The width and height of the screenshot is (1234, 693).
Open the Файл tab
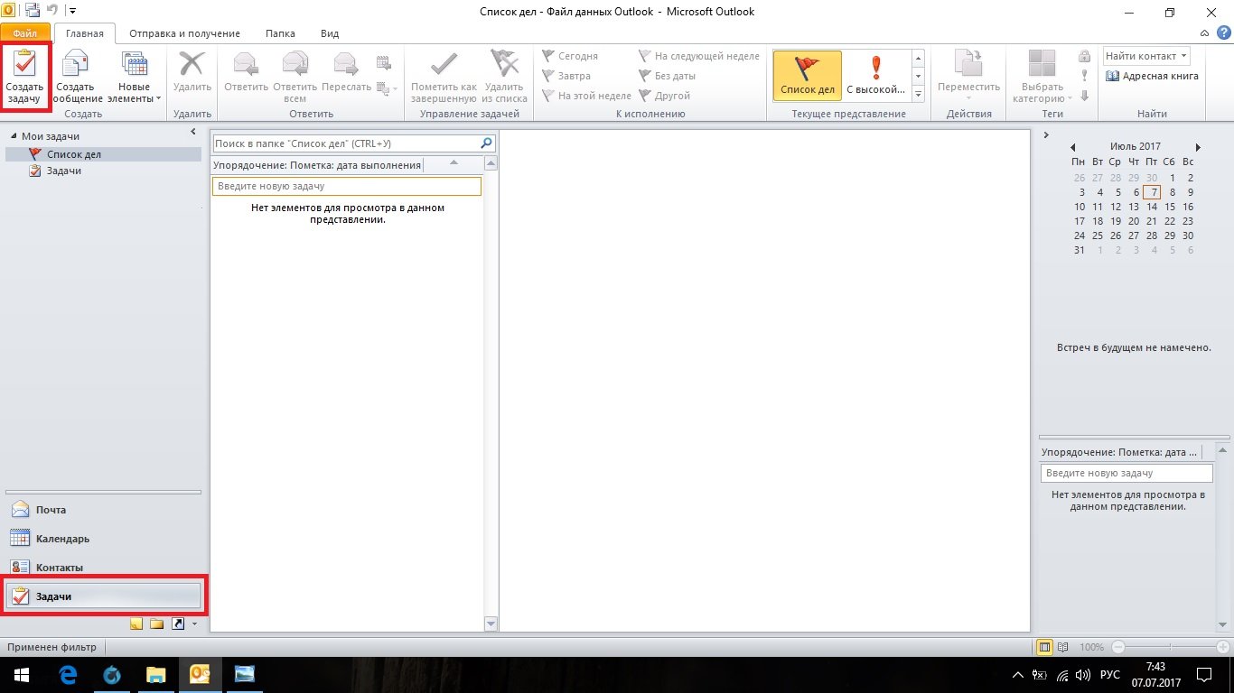(25, 33)
